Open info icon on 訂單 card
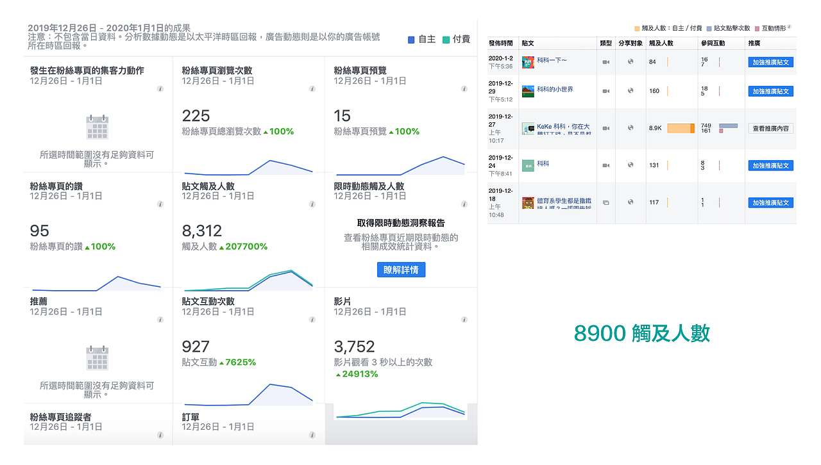The width and height of the screenshot is (821, 465). 312,435
